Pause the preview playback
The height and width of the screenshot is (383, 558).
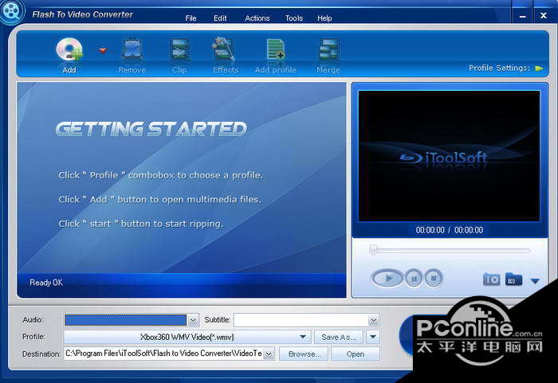(414, 278)
